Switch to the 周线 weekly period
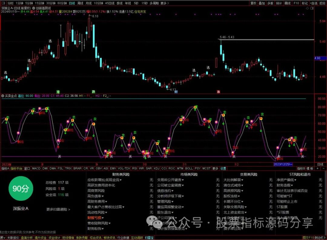Image resolution: width=327 pixels, height=240 pixels. click(80, 3)
